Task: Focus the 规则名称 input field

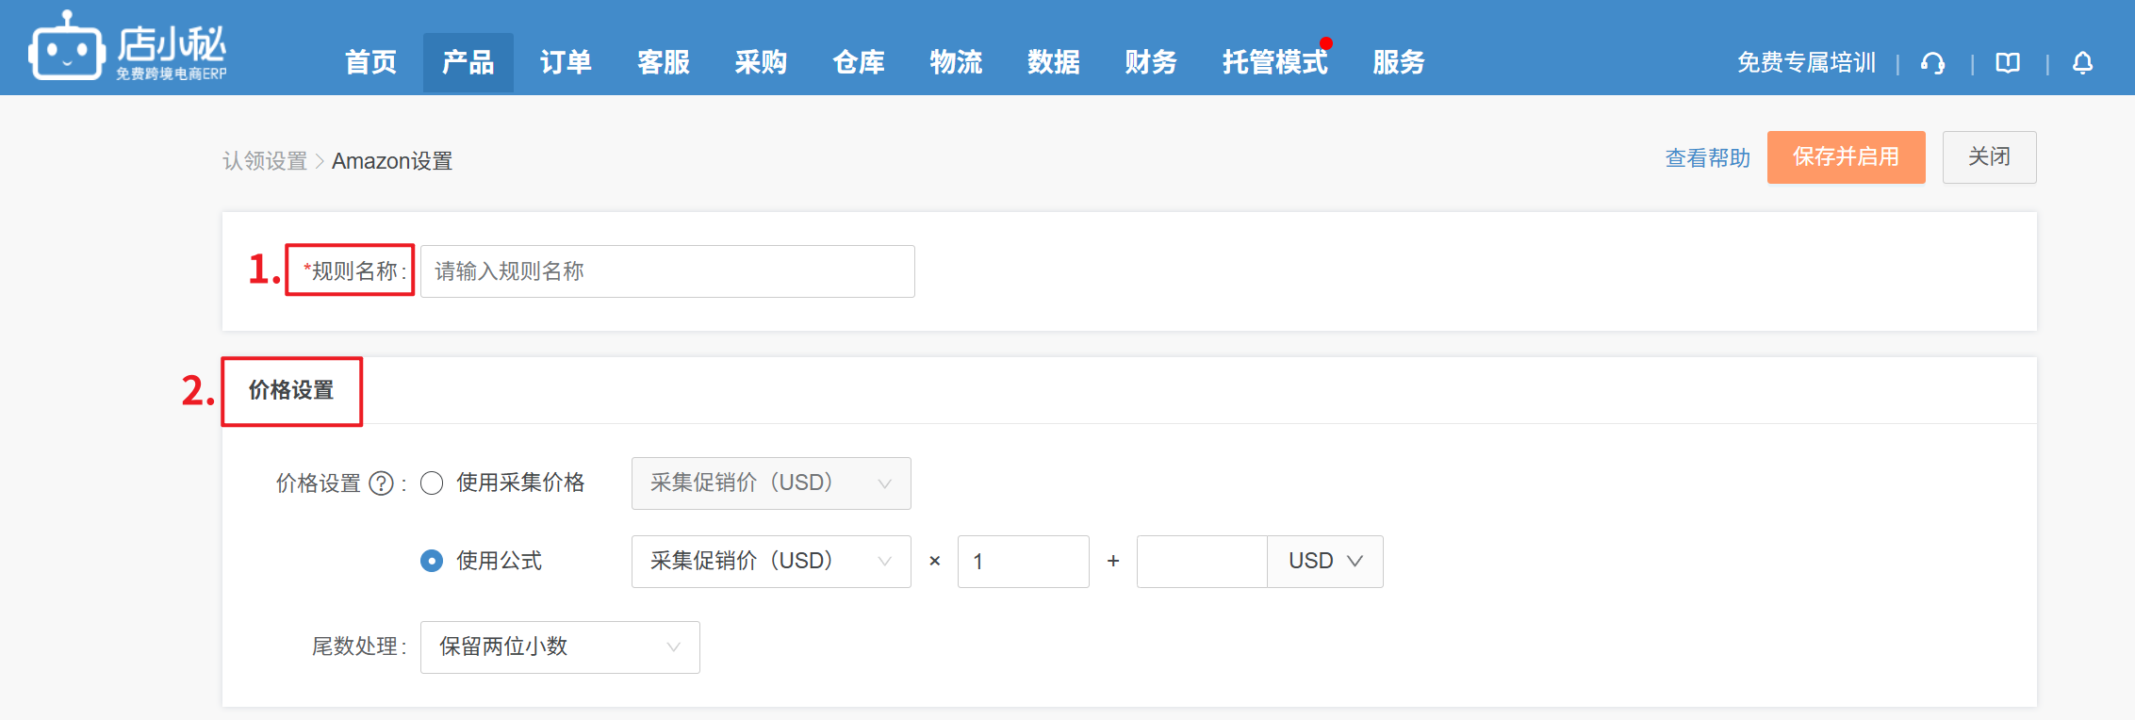Action: pyautogui.click(x=666, y=271)
